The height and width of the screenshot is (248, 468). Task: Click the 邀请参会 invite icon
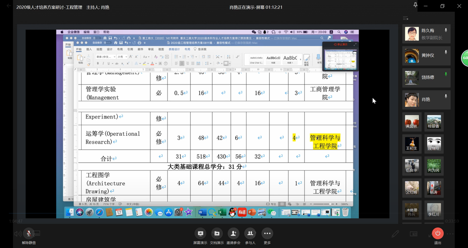coord(233,234)
